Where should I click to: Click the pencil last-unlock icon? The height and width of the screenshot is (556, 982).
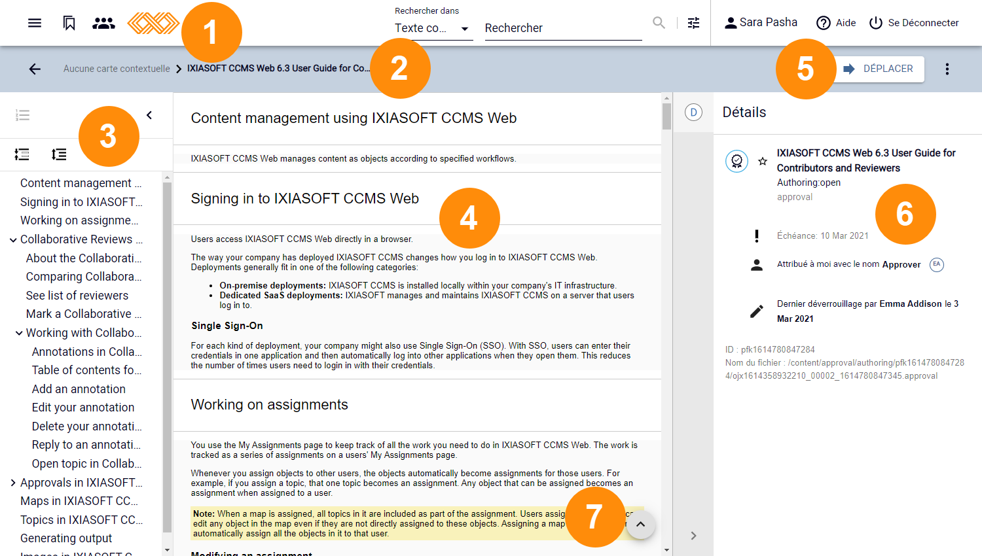pos(757,311)
